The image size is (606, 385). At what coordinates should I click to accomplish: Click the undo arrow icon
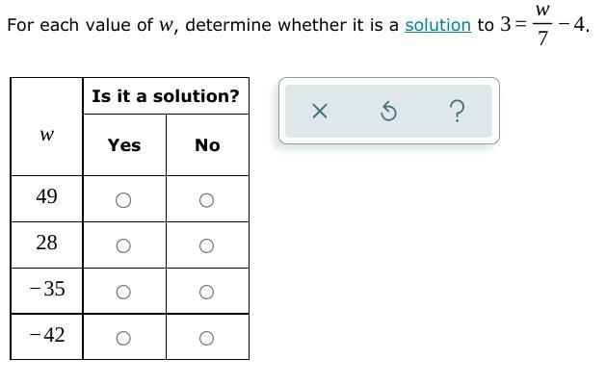point(388,112)
